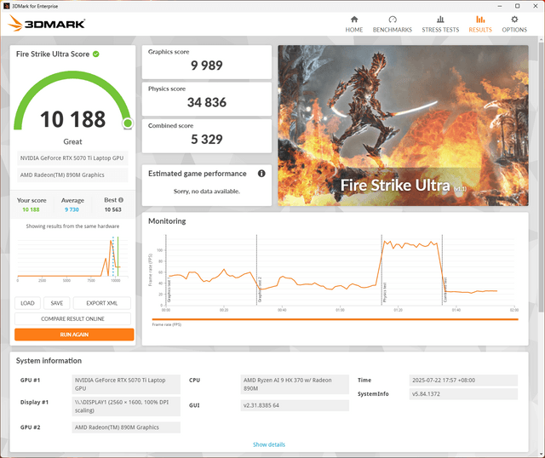This screenshot has height=458, width=545.
Task: Click 'Sorry, no data available.' text
Action: pyautogui.click(x=207, y=192)
